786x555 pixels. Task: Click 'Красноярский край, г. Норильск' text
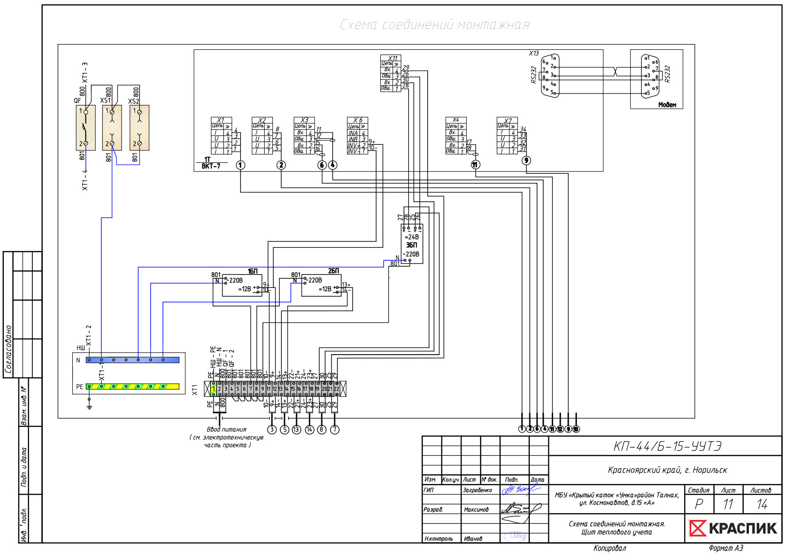667,470
